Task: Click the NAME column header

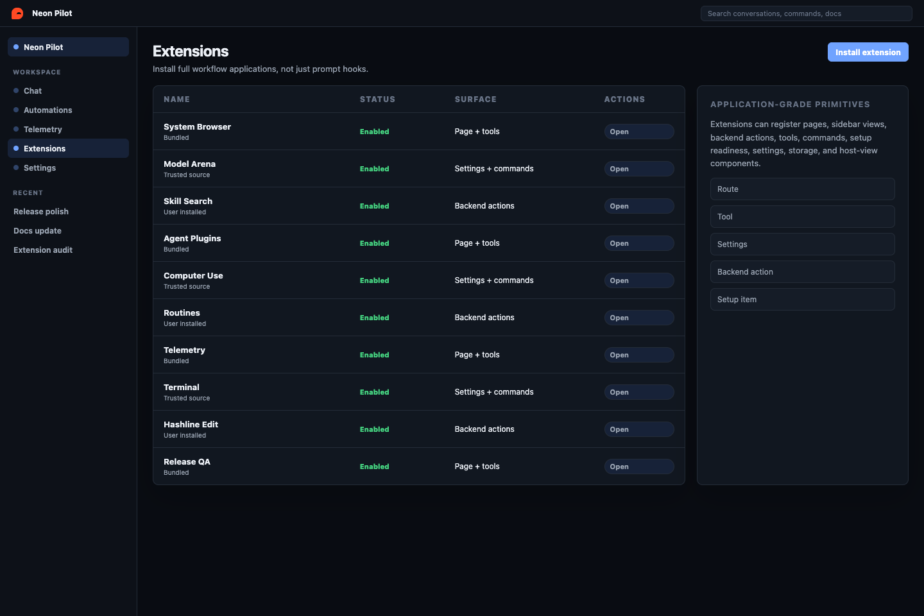Action: pyautogui.click(x=176, y=99)
